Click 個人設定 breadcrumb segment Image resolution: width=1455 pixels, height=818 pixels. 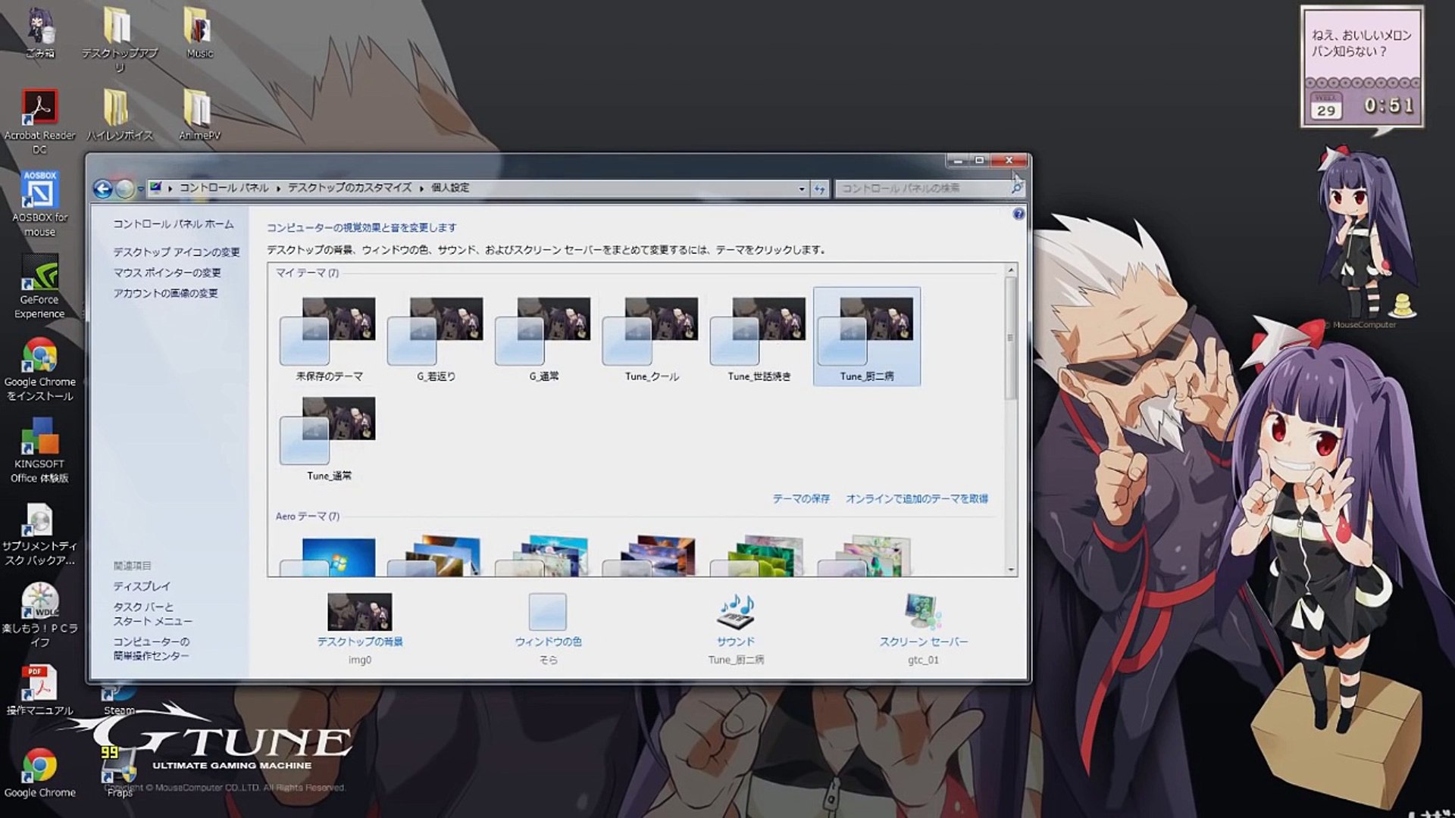coord(450,188)
